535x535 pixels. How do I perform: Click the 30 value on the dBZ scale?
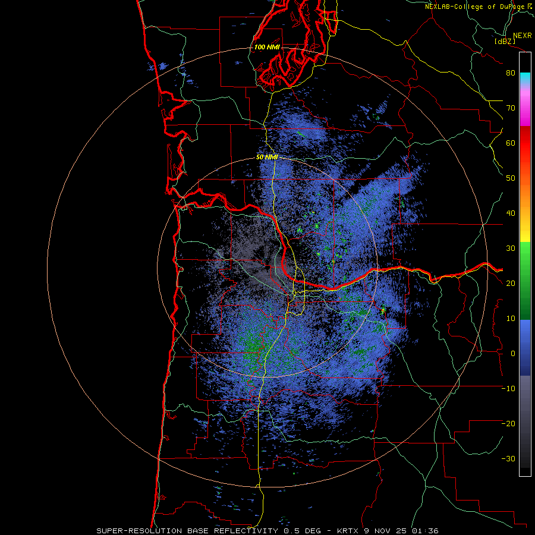tap(511, 248)
